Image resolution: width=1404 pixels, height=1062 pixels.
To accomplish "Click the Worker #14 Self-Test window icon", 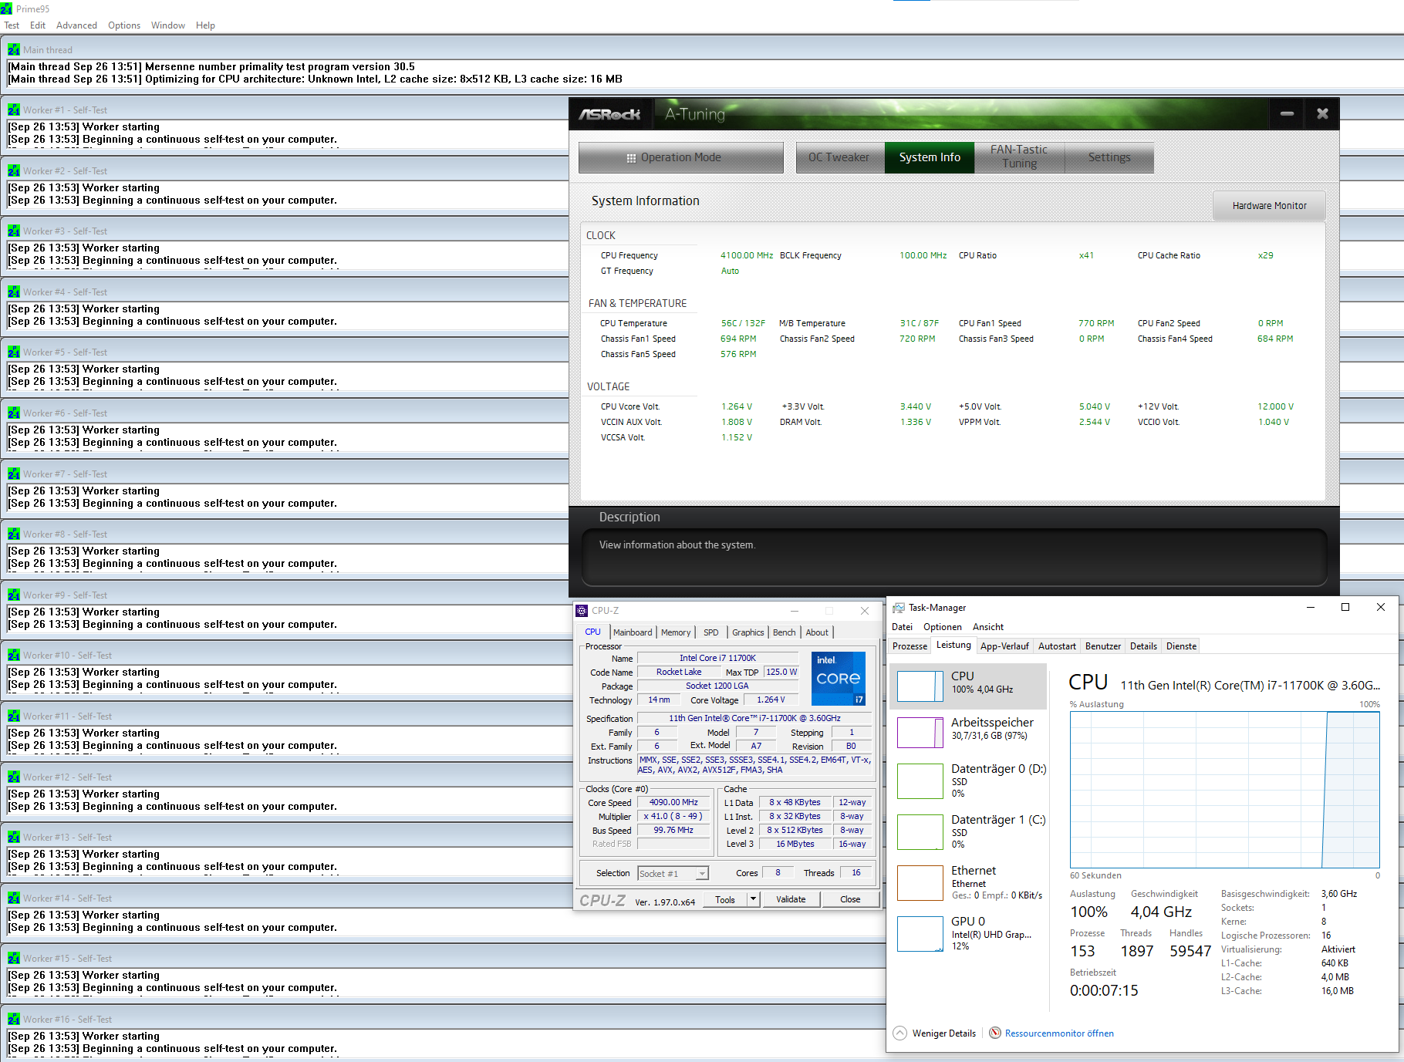I will [x=14, y=898].
